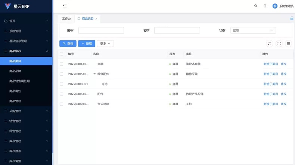
Task: Toggle the select-all checkbox in table header
Action: (x=62, y=54)
